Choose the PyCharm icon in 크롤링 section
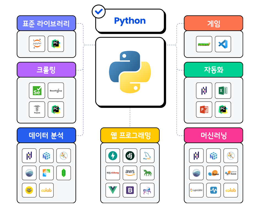 [56, 110]
